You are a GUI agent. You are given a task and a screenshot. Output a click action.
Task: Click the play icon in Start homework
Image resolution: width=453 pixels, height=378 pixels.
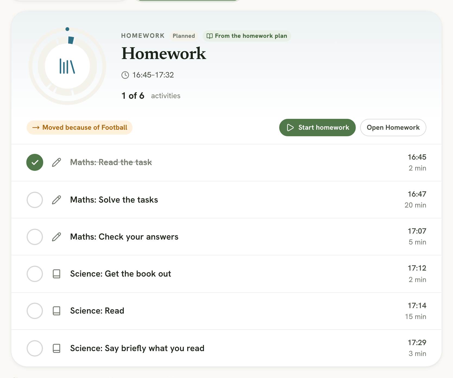(290, 128)
